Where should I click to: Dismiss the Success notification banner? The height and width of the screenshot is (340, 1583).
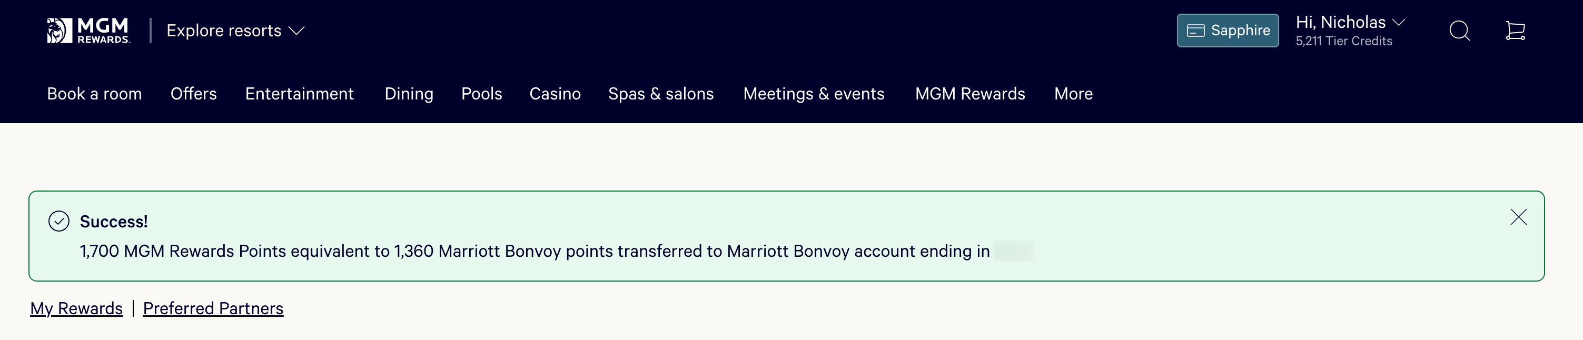click(1518, 217)
